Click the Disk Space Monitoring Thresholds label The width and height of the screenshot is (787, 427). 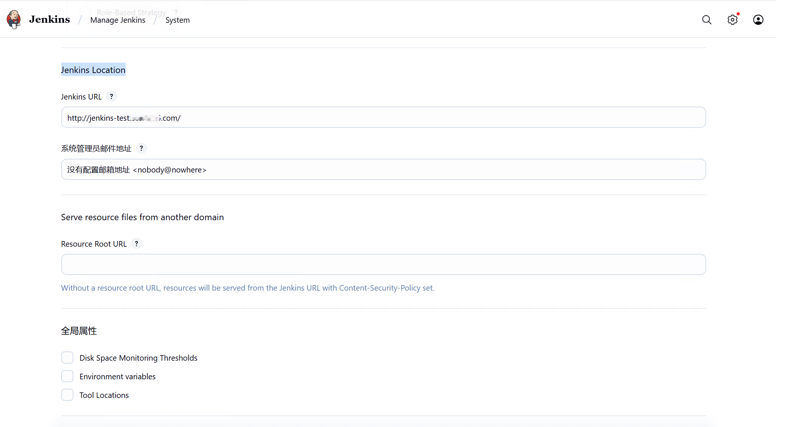coord(138,358)
